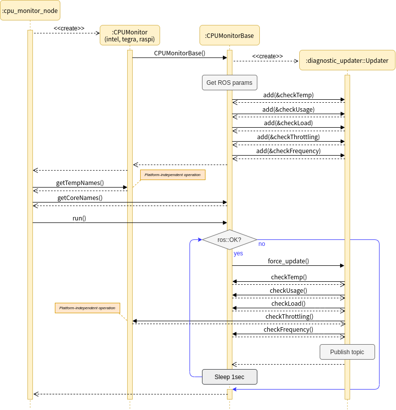Click the checkLoad() callback label

click(x=288, y=303)
